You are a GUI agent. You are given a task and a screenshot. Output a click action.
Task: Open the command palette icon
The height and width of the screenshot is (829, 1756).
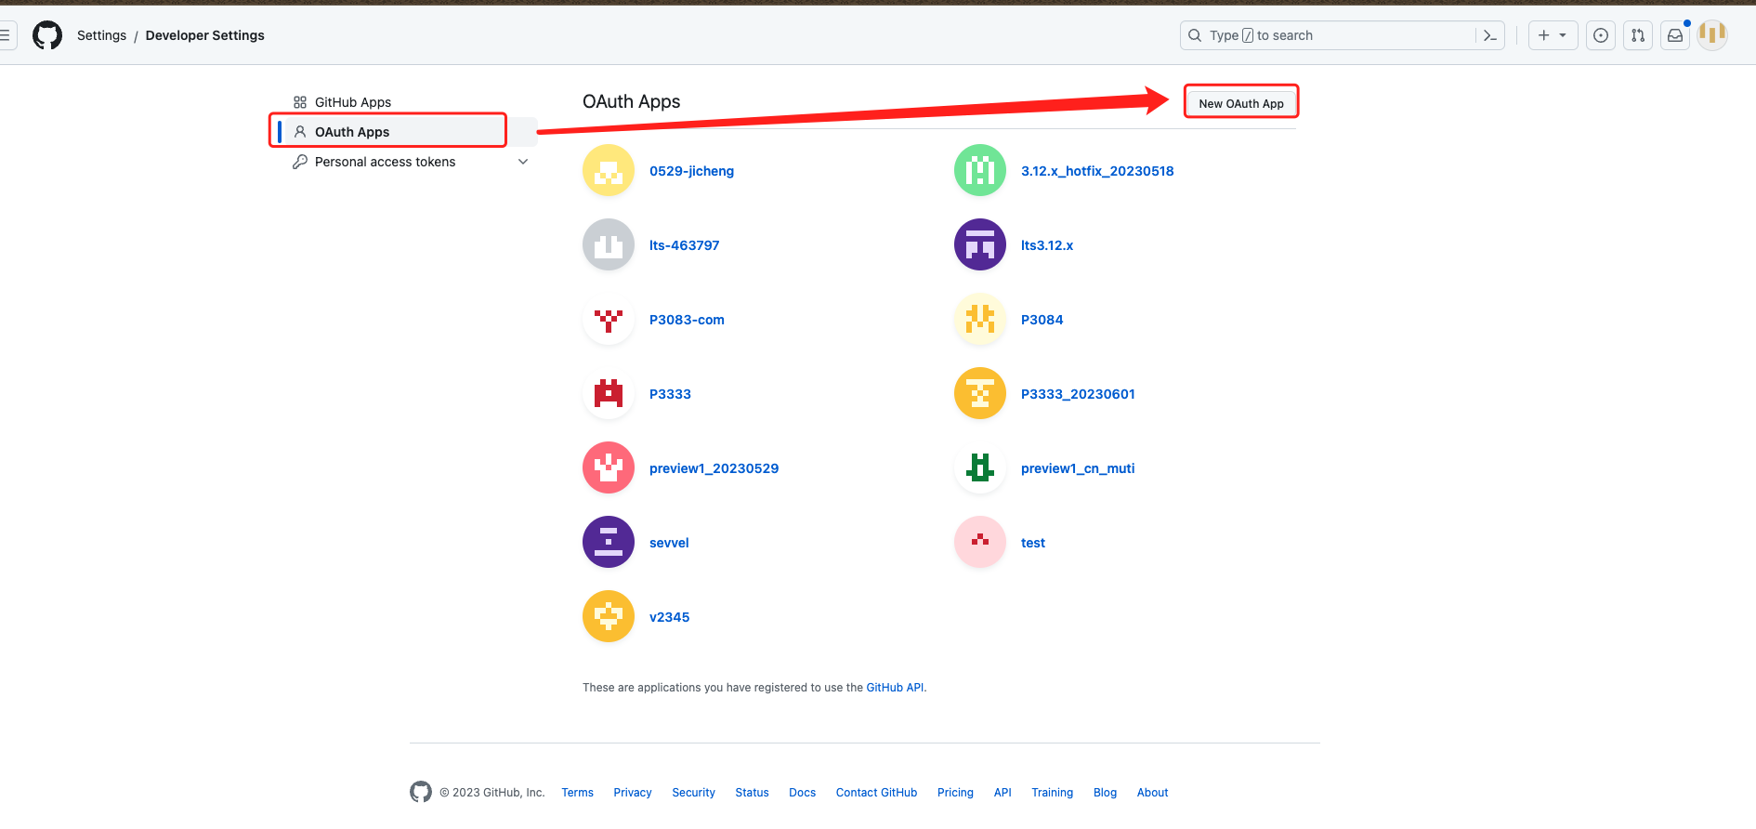pos(1490,35)
